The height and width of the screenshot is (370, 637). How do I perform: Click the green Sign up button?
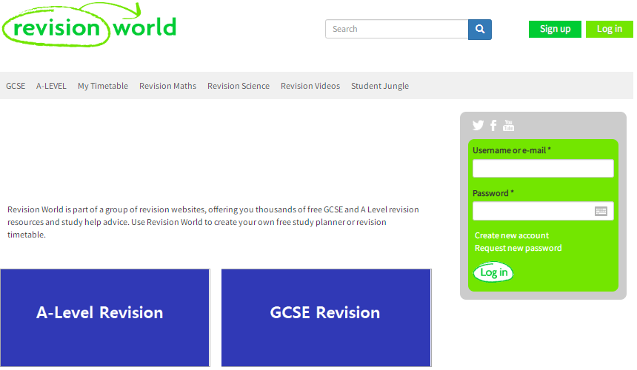coord(555,29)
